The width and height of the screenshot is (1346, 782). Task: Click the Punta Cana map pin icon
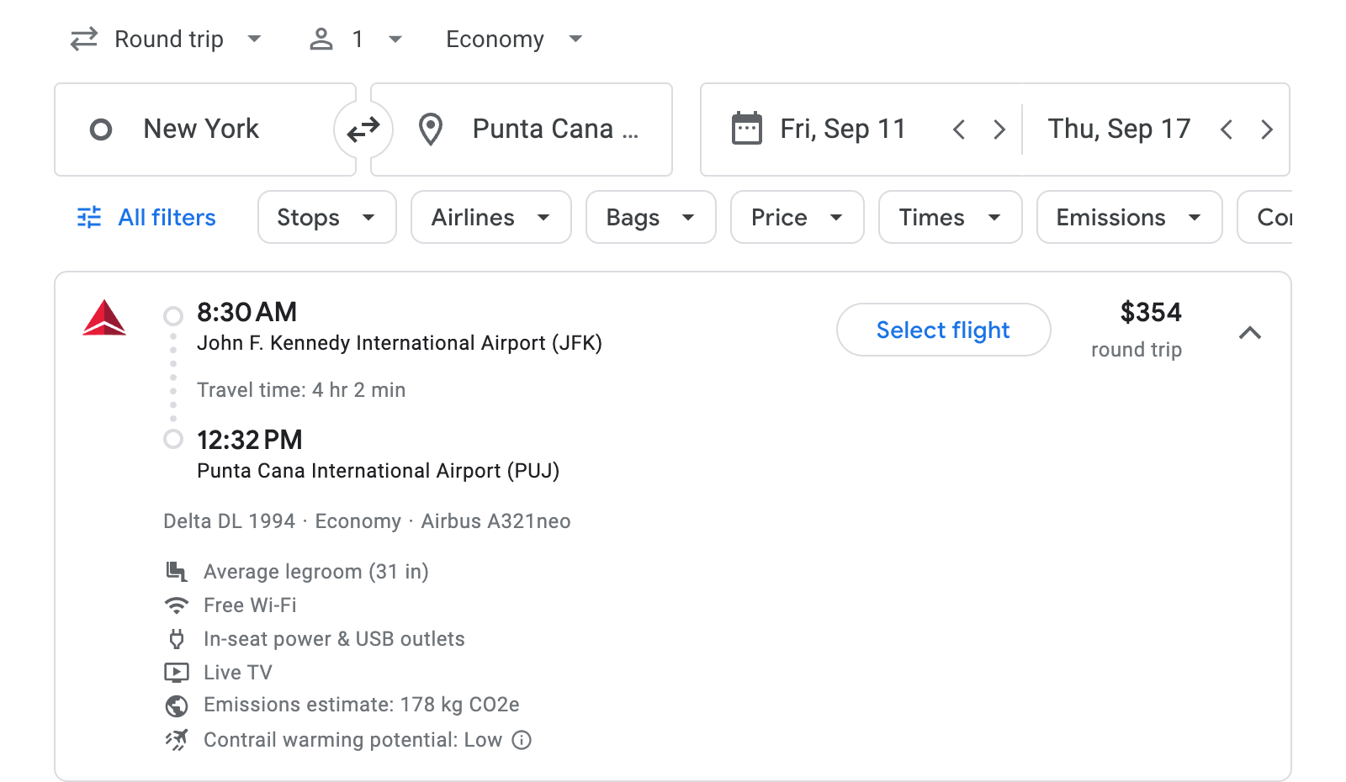[x=432, y=129]
